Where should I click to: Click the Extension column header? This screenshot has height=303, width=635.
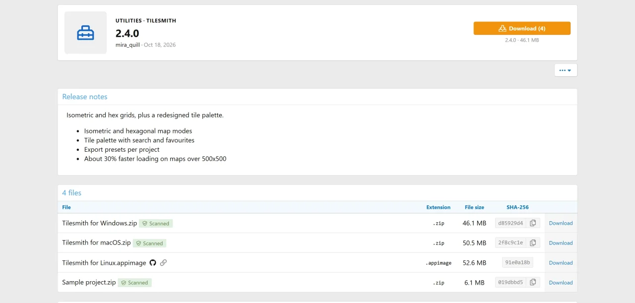[439, 207]
